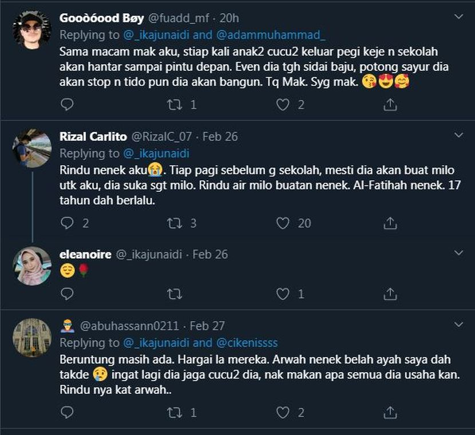
Task: Open more options on @fuadd_mf tweet
Action: [x=458, y=17]
